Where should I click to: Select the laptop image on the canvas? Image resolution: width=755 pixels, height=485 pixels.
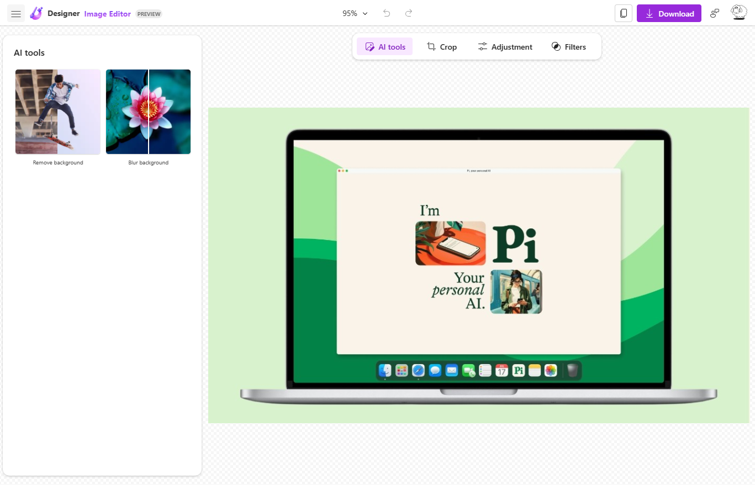[478, 265]
